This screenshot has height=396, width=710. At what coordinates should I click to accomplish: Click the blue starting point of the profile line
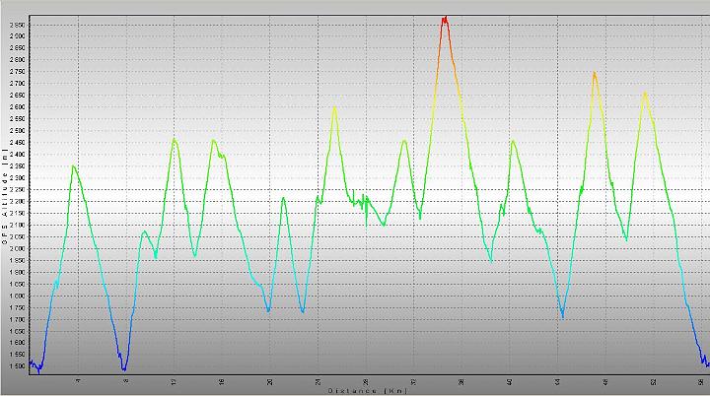[x=31, y=363]
